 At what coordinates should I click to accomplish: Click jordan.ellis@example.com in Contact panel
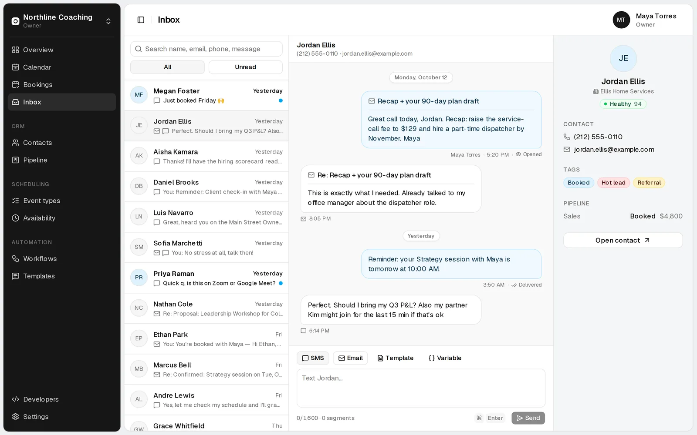click(614, 149)
